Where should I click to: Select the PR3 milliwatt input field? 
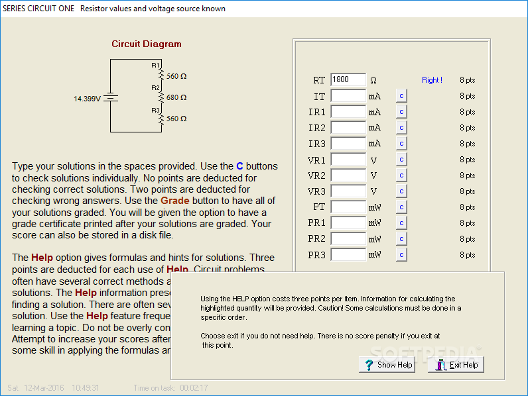pos(348,255)
